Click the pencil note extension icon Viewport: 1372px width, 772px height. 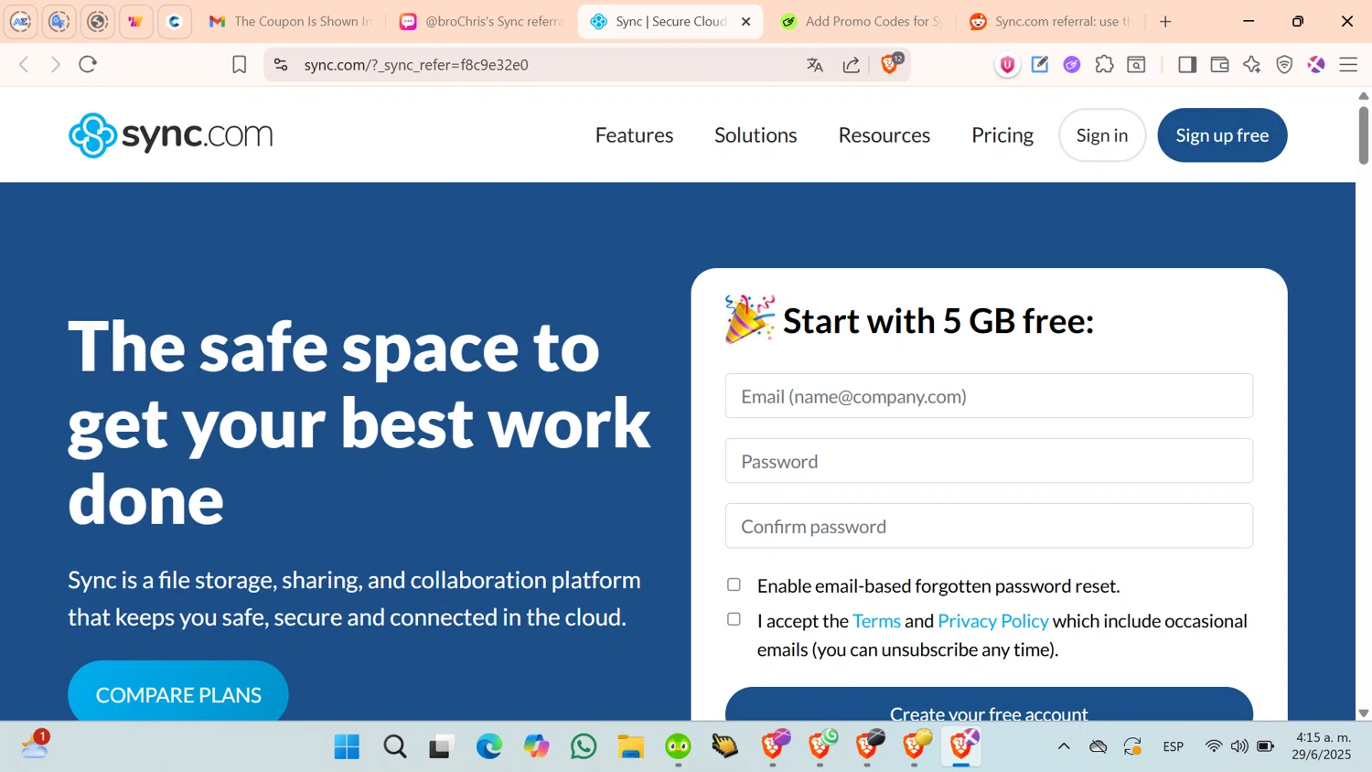[x=1040, y=64]
